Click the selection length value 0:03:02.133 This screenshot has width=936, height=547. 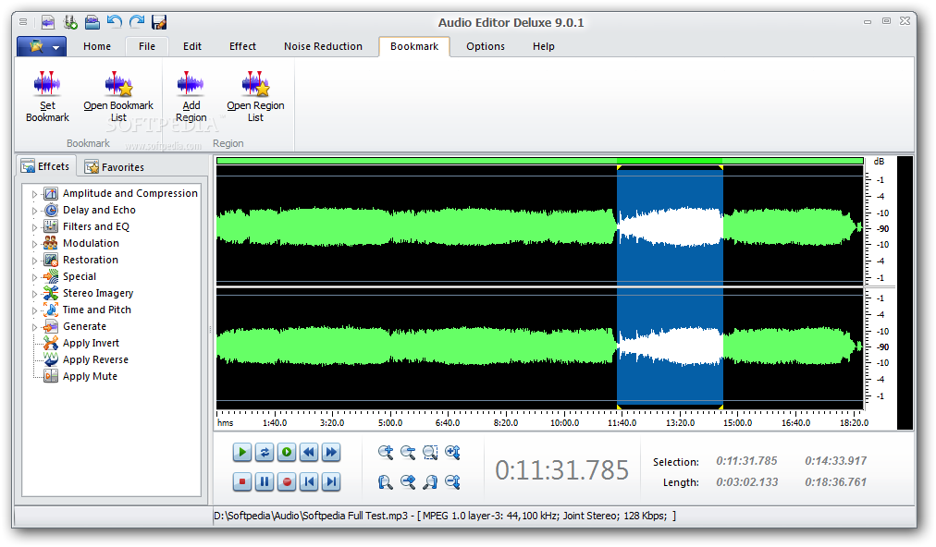[x=746, y=482]
